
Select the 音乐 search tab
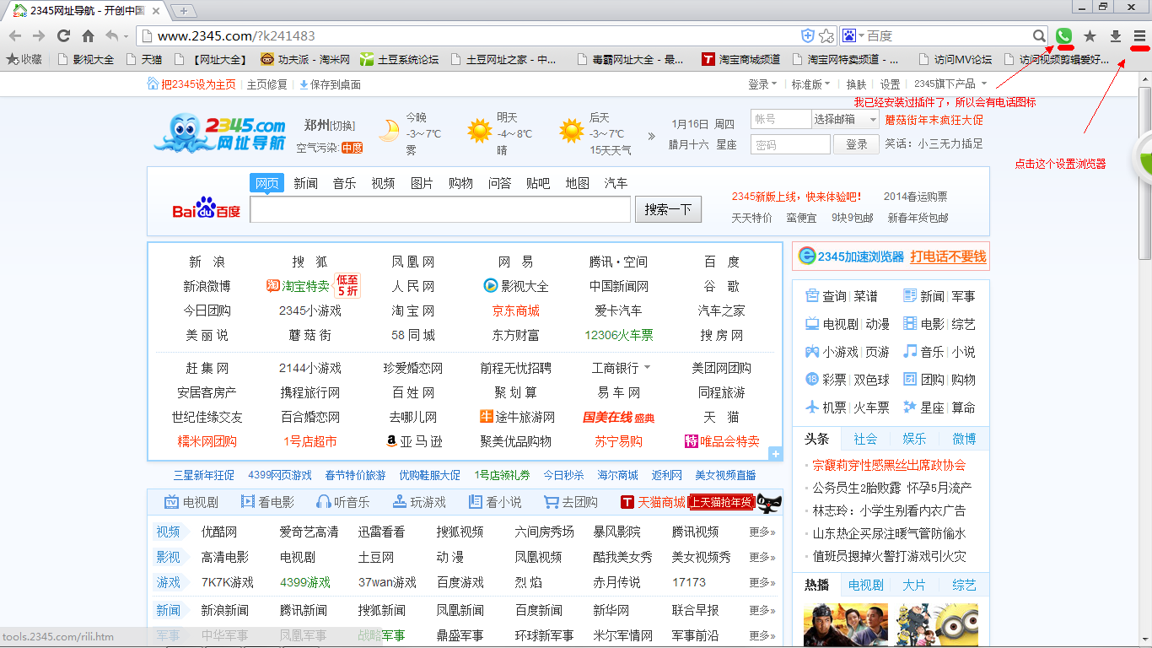click(344, 183)
